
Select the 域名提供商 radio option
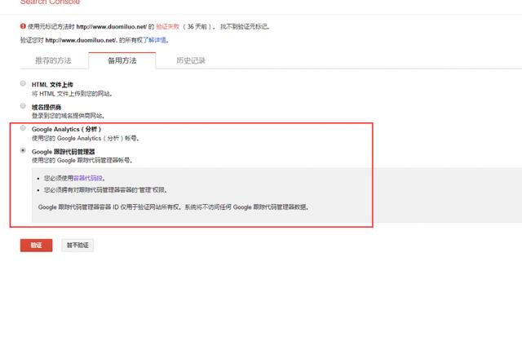(x=23, y=106)
